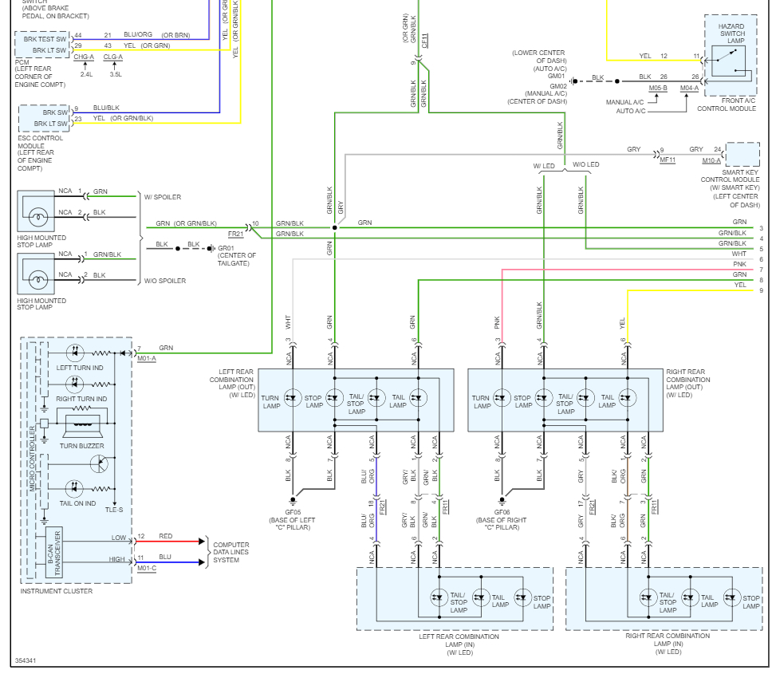The height and width of the screenshot is (674, 772).
Task: Click tail lamp LED in left rear lamp (IN)
Action: pyautogui.click(x=481, y=597)
